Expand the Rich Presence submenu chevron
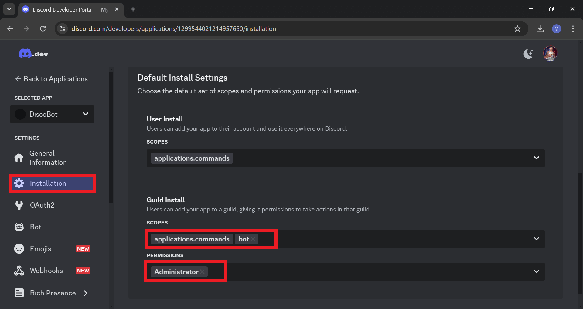583x309 pixels. [85, 293]
